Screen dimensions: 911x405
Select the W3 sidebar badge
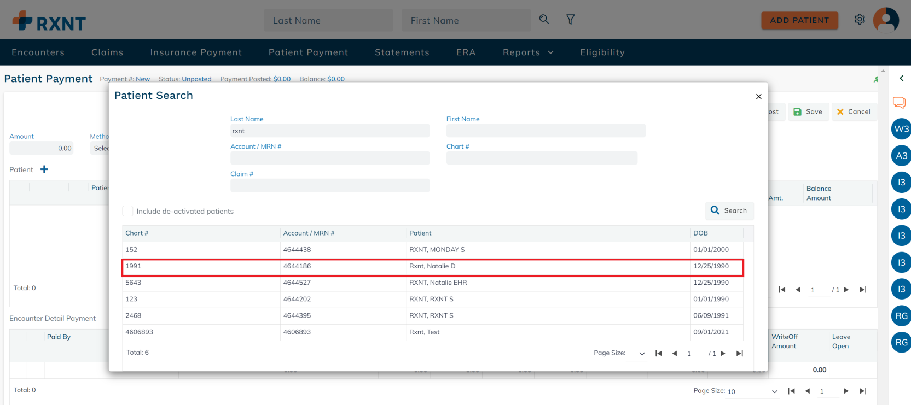click(x=901, y=129)
